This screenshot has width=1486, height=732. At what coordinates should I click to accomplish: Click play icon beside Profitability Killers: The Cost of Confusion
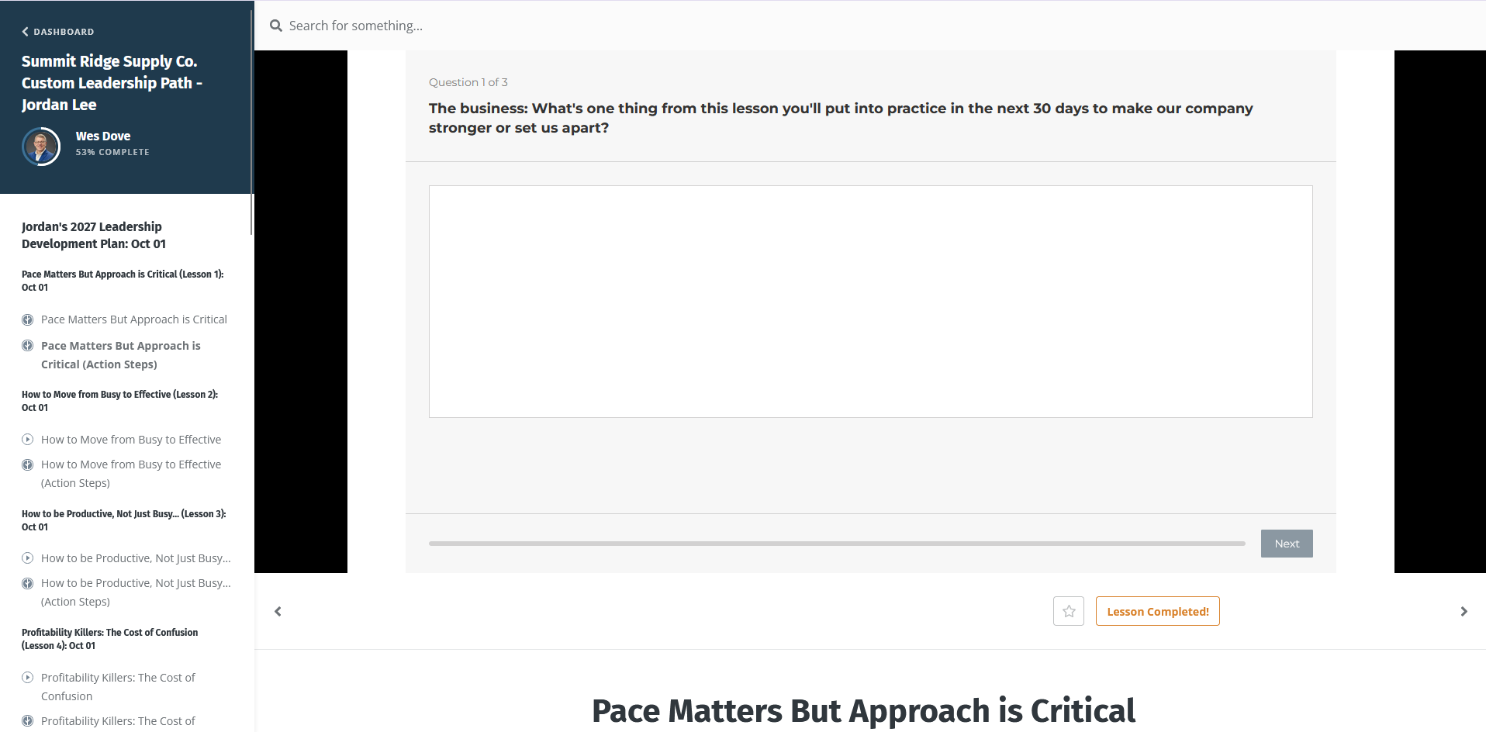coord(28,678)
